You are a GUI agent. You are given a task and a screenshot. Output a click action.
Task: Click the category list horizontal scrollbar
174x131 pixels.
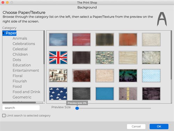(x=19, y=102)
